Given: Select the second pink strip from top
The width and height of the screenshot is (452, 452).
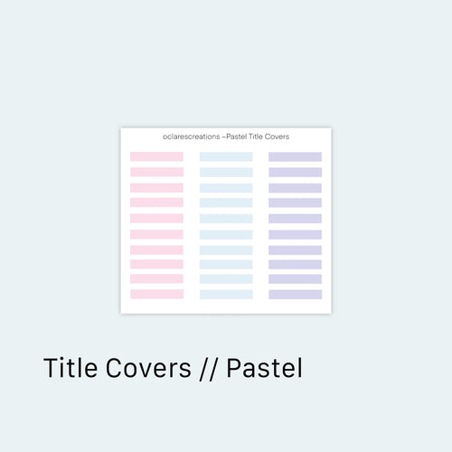Looking at the screenshot, I should pyautogui.click(x=156, y=172).
